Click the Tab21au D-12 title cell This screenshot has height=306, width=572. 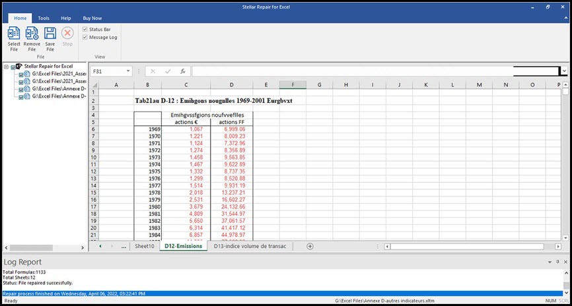[213, 101]
